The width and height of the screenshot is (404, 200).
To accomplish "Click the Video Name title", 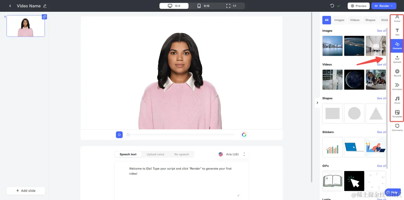I will [x=29, y=6].
